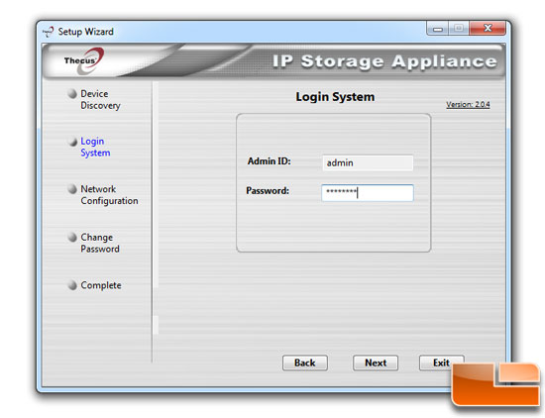Image resolution: width=545 pixels, height=418 pixels.
Task: Click the Setup Wizard title bar icon
Action: click(x=48, y=32)
